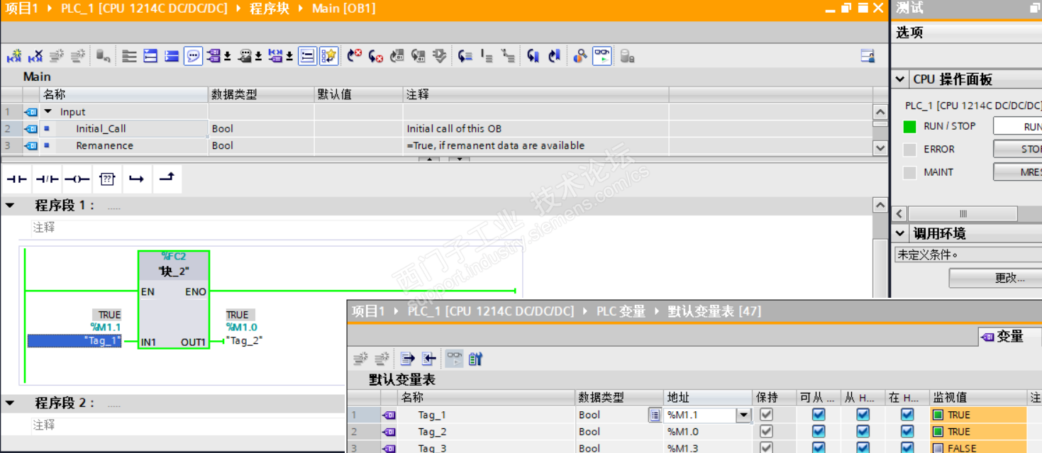This screenshot has height=453, width=1042.
Task: Click the absolute/symbolic operands icon
Action: pos(214,56)
